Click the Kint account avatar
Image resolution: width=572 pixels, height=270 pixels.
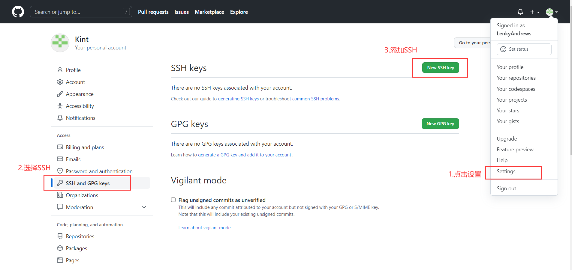[x=60, y=43]
